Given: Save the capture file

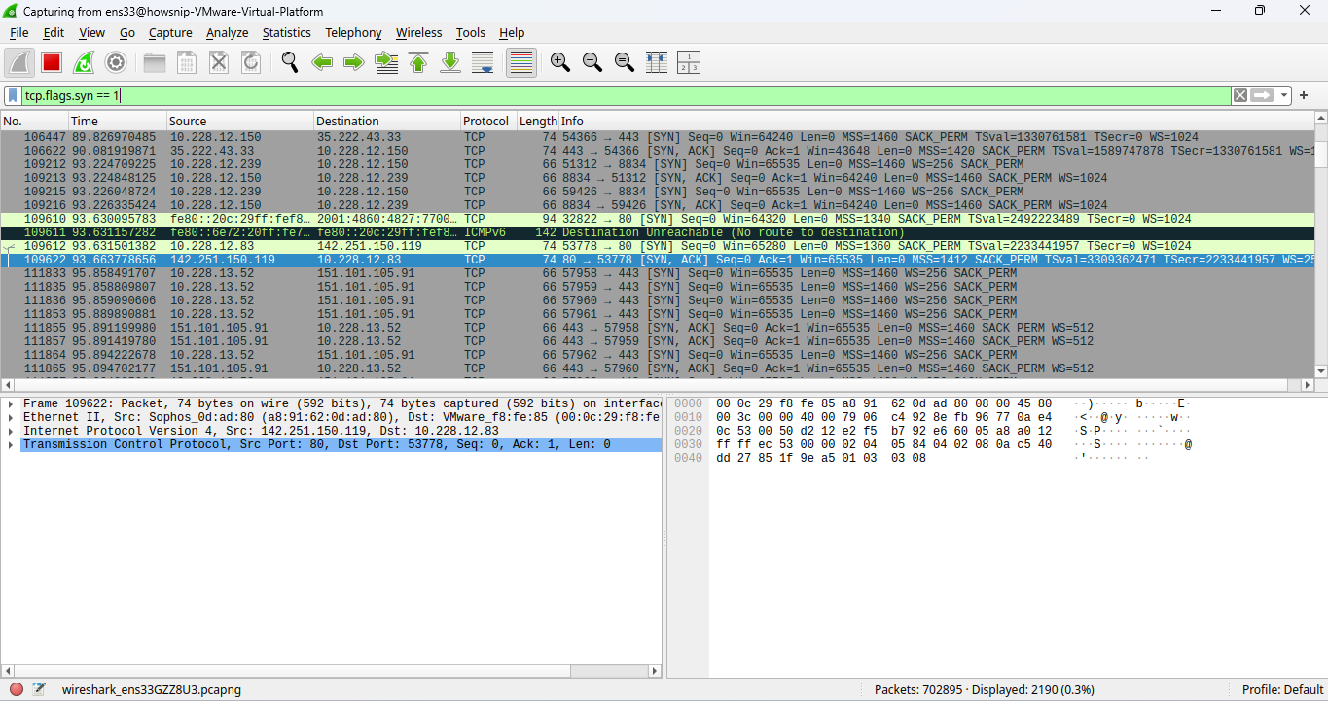Looking at the screenshot, I should pos(187,63).
